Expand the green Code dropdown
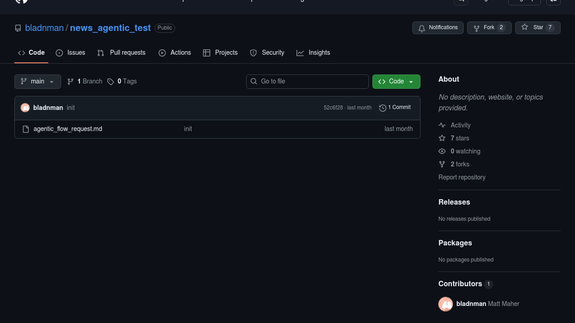This screenshot has width=575, height=323. tap(396, 82)
